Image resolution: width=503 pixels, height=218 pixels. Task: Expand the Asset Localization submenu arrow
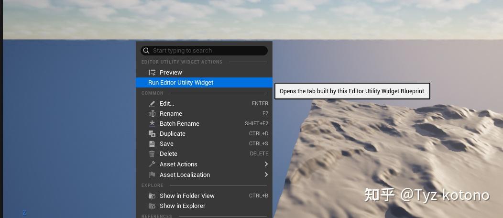tap(266, 174)
